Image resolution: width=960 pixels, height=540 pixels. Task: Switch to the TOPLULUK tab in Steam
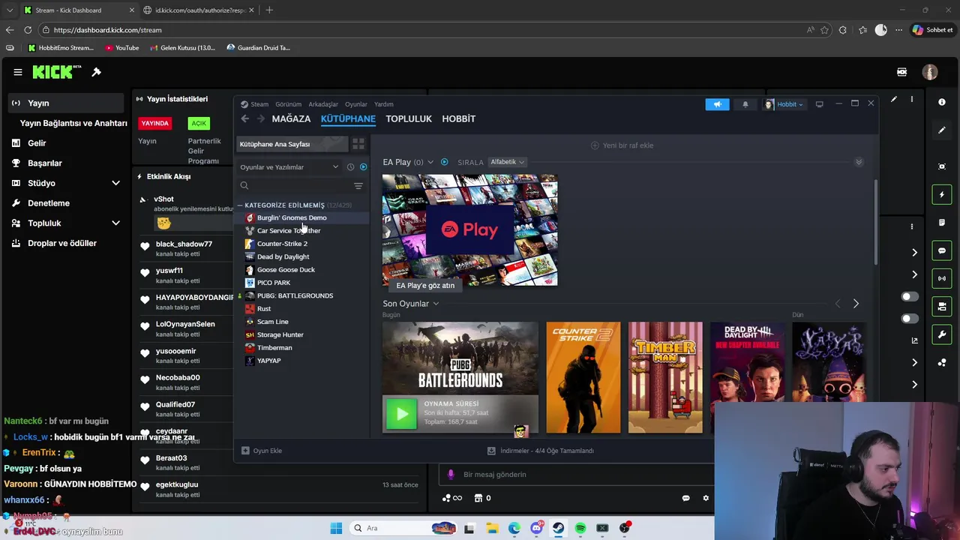coord(409,118)
